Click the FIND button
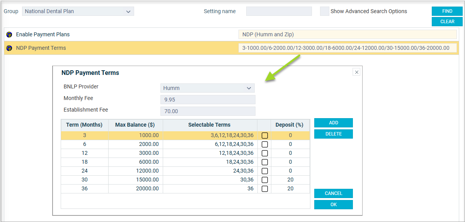465x222 pixels. [447, 11]
